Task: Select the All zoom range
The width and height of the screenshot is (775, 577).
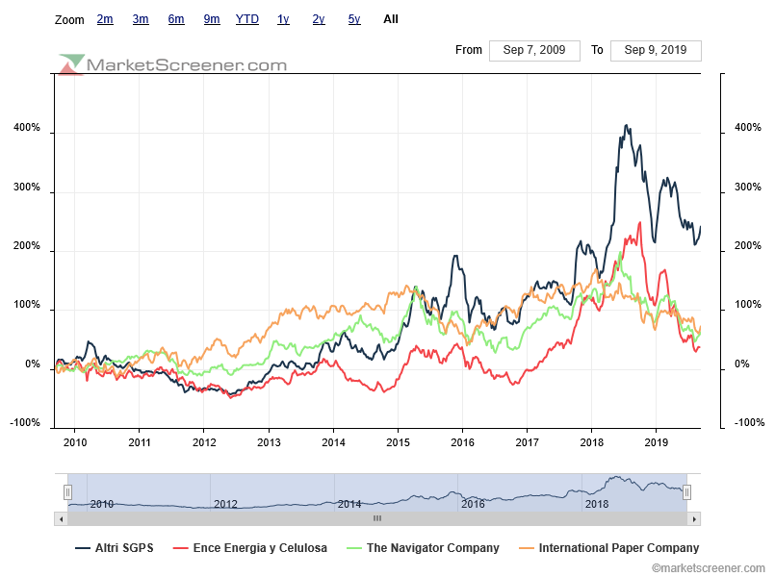Action: tap(391, 19)
